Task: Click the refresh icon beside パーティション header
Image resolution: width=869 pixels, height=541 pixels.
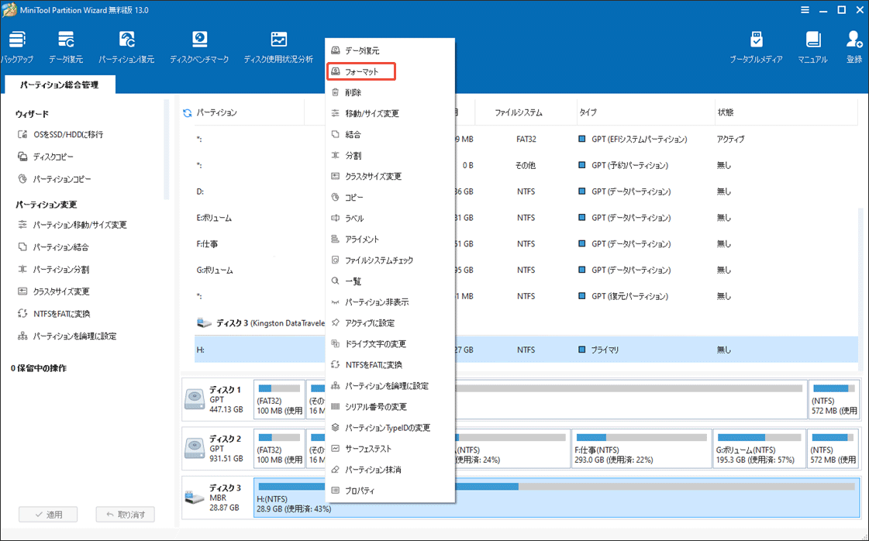Action: (187, 113)
